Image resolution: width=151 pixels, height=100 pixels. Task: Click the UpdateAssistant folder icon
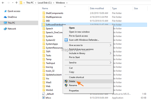pos(44,75)
